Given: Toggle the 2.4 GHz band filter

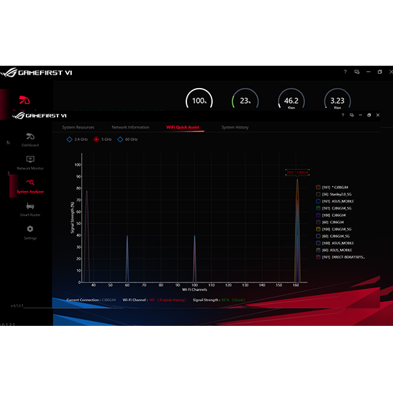Looking at the screenshot, I should coord(77,140).
